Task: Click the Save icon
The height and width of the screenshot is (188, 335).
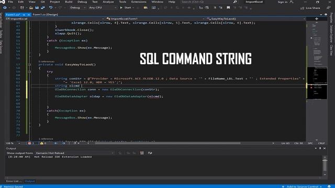Action: coord(37,8)
